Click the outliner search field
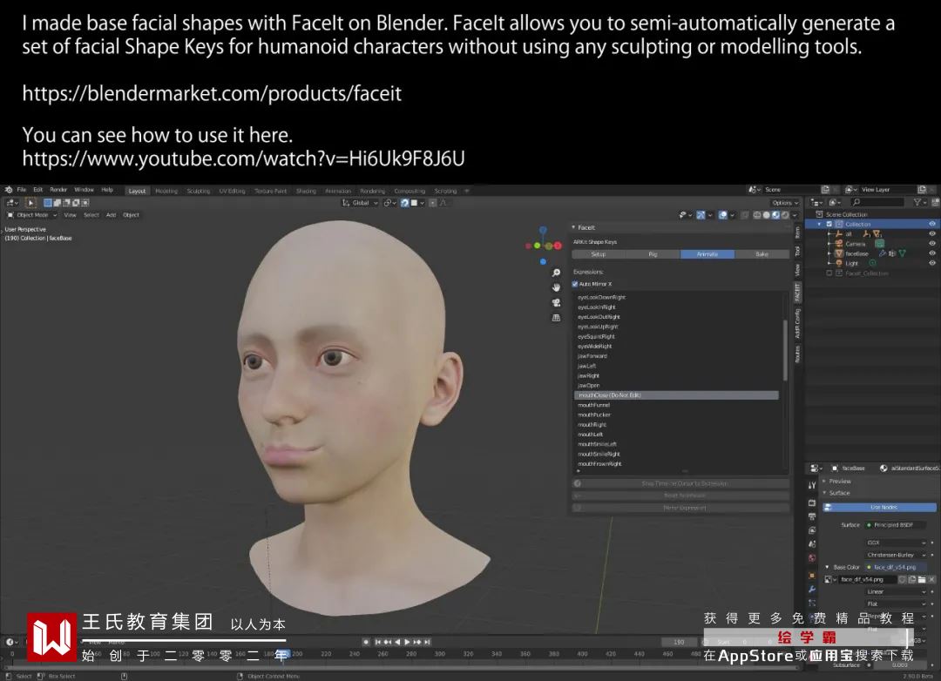The height and width of the screenshot is (681, 941). [877, 203]
